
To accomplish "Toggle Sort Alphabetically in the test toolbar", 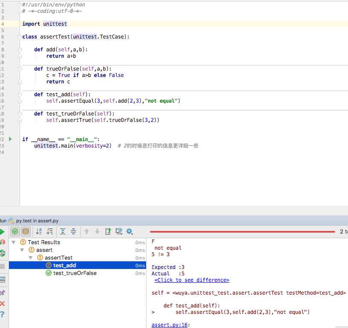I will click(x=39, y=231).
